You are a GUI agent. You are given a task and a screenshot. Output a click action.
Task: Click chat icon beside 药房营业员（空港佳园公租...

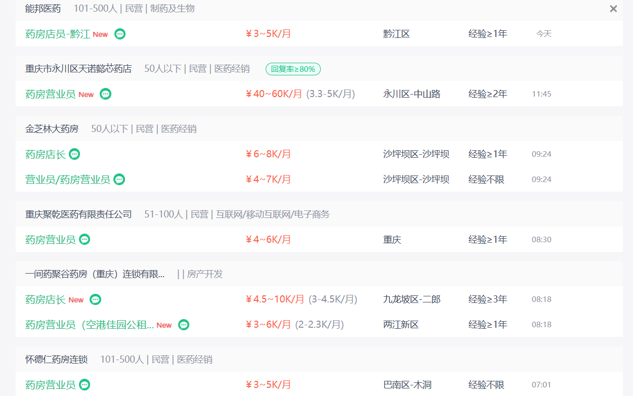point(184,325)
